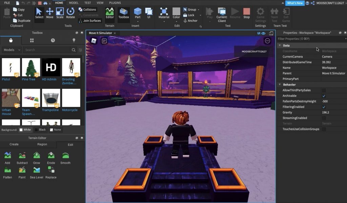Image resolution: width=347 pixels, height=203 pixels.
Task: Open the Models category dropdown in Toolbox
Action: pos(11,49)
